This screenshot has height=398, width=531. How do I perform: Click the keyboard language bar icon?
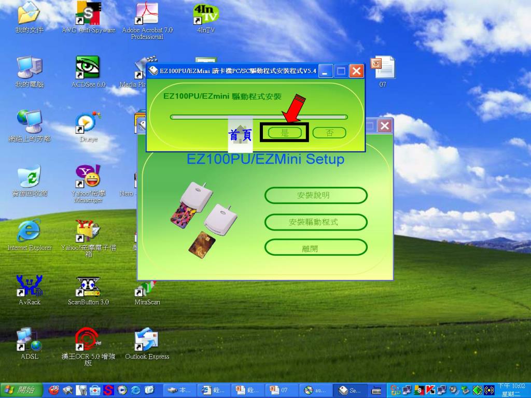pyautogui.click(x=376, y=391)
